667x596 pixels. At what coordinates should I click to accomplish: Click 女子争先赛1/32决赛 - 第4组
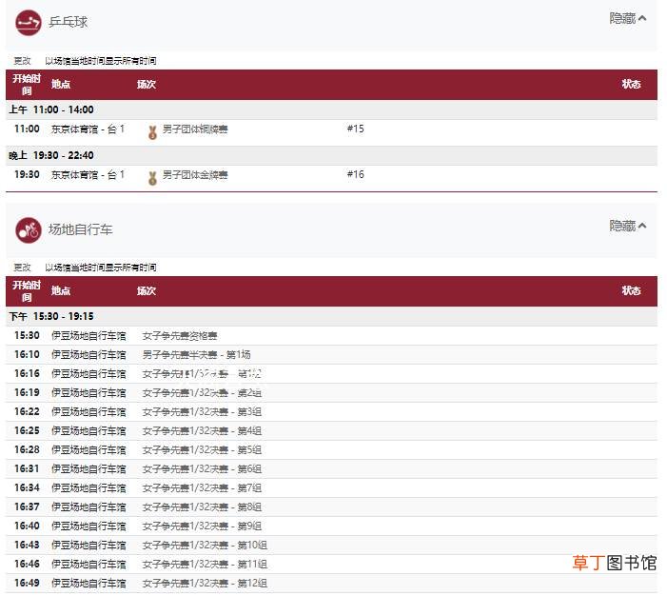point(202,431)
